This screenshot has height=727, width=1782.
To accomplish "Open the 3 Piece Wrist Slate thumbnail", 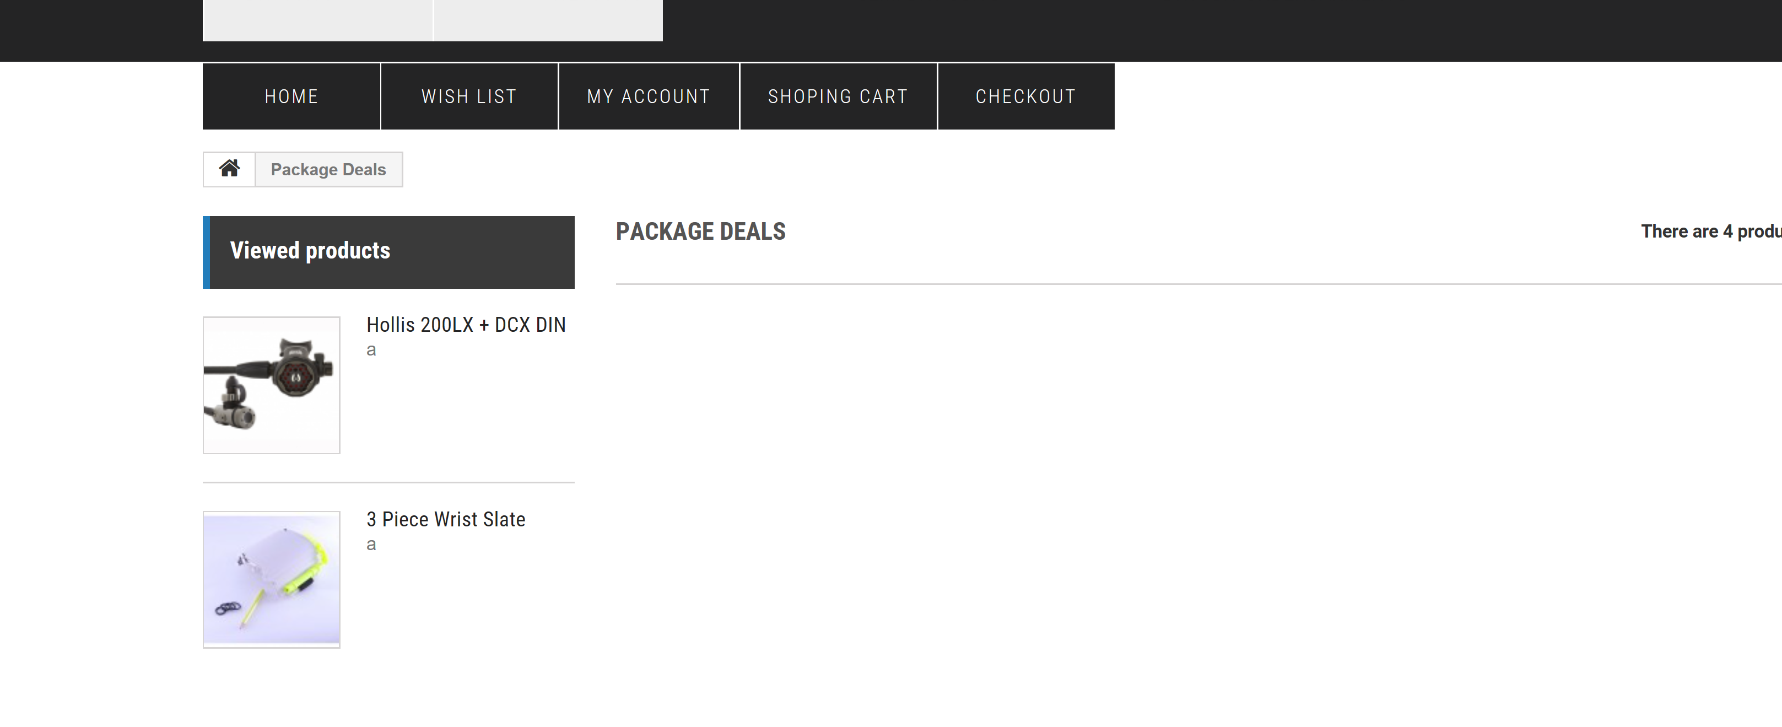I will (271, 579).
